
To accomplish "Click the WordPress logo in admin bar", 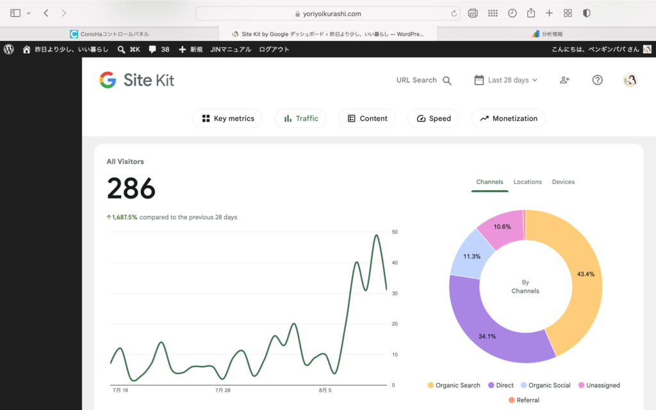I will tap(9, 49).
